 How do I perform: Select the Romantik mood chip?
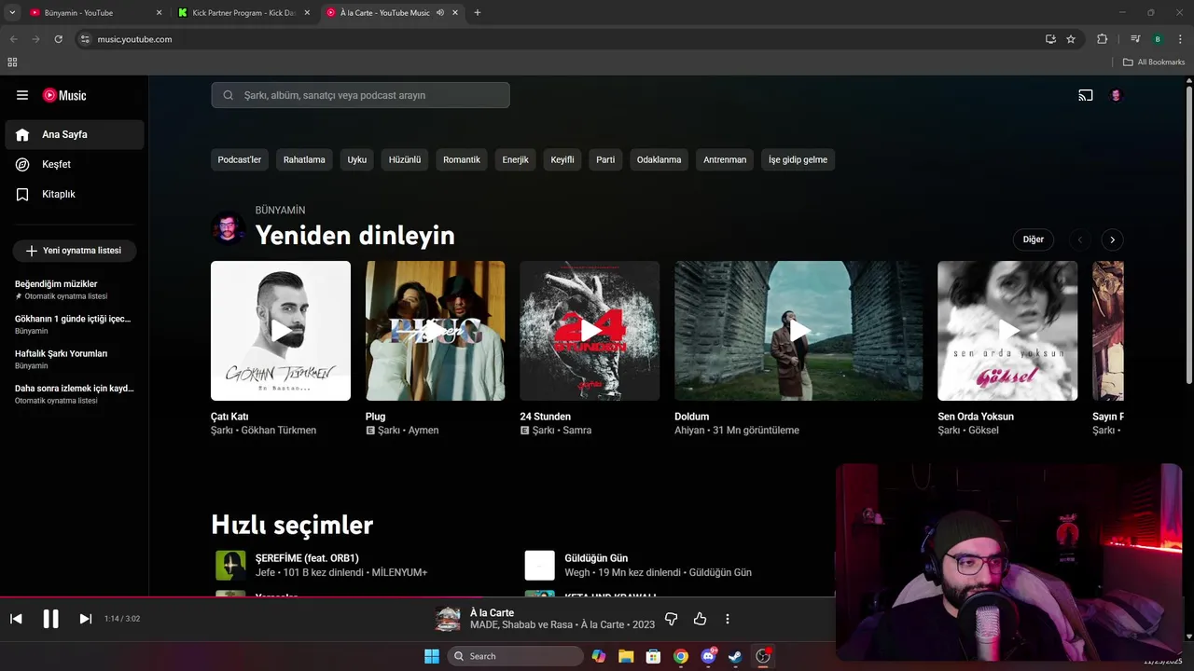click(x=462, y=159)
